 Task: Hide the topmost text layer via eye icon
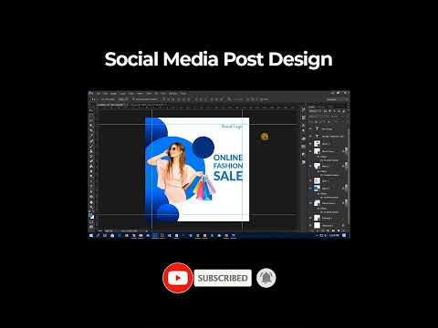(310, 128)
